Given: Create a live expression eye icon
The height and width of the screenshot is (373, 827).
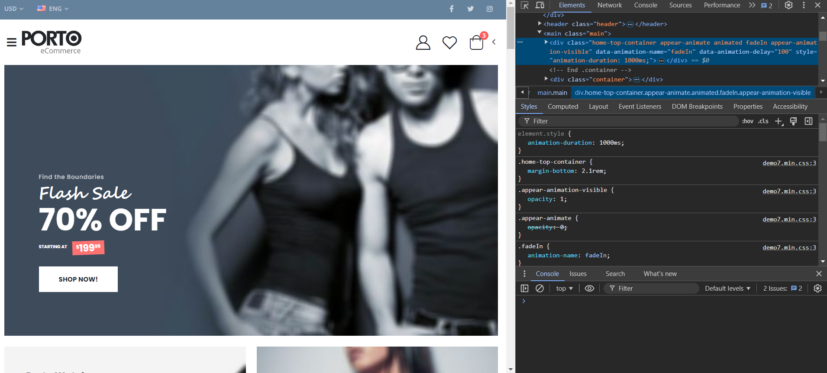Looking at the screenshot, I should (x=589, y=289).
